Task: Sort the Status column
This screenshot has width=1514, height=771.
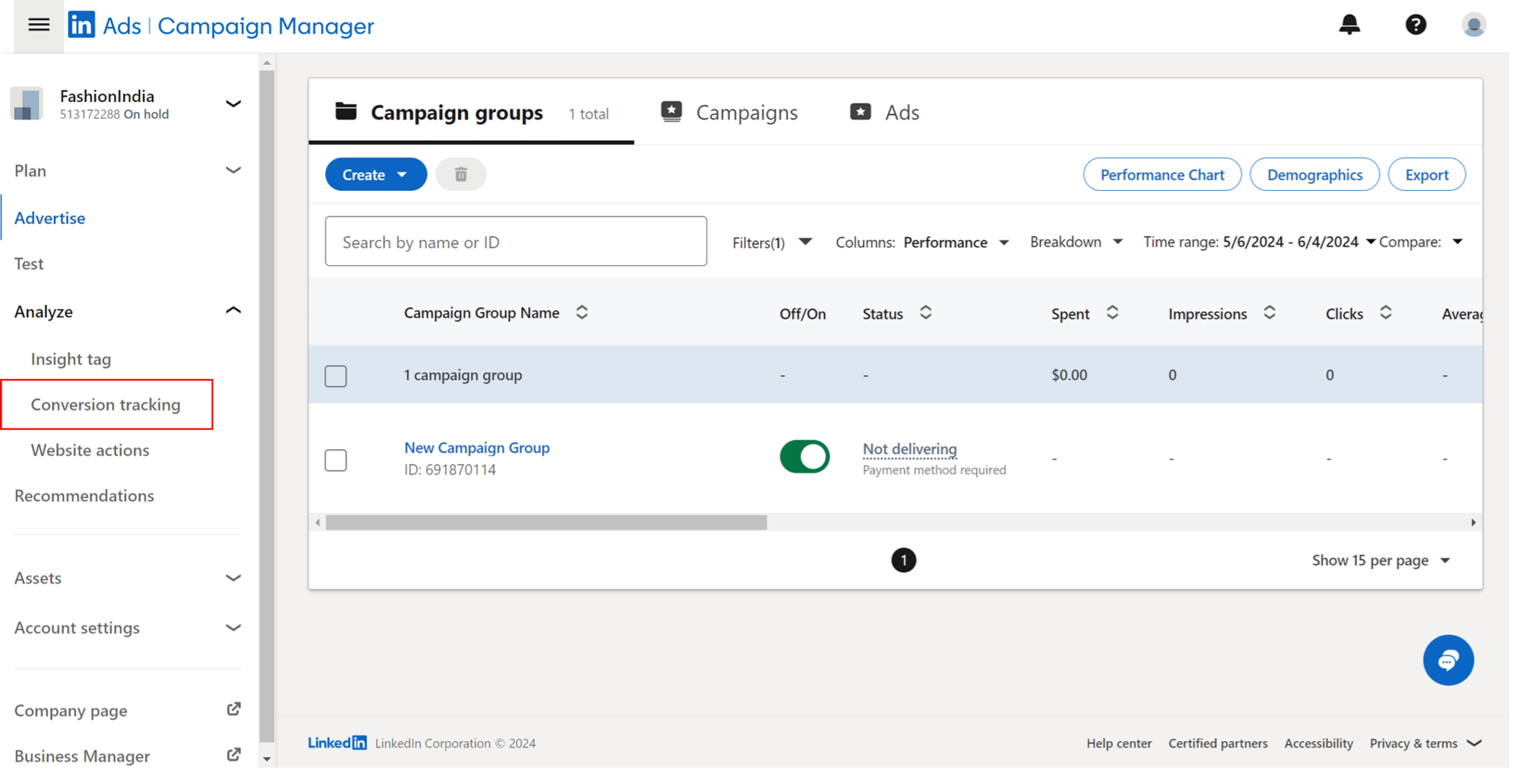Action: [925, 313]
